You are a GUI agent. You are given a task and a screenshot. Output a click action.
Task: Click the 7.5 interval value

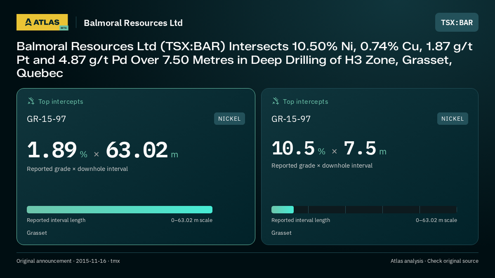coord(360,148)
